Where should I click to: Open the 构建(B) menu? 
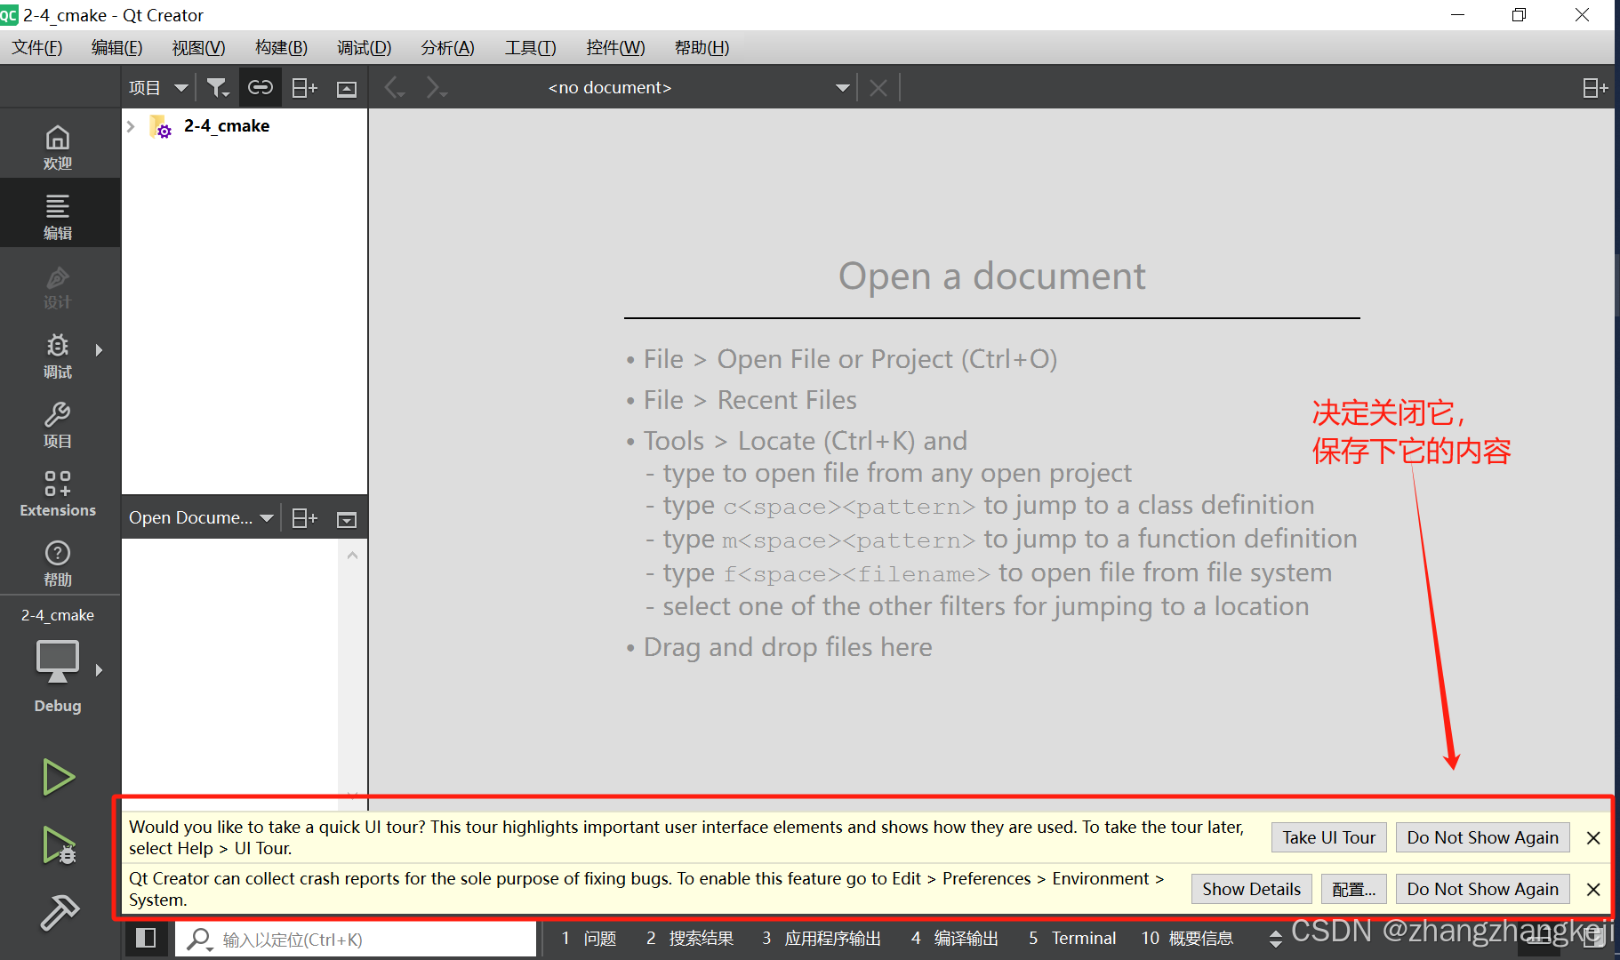click(x=281, y=47)
